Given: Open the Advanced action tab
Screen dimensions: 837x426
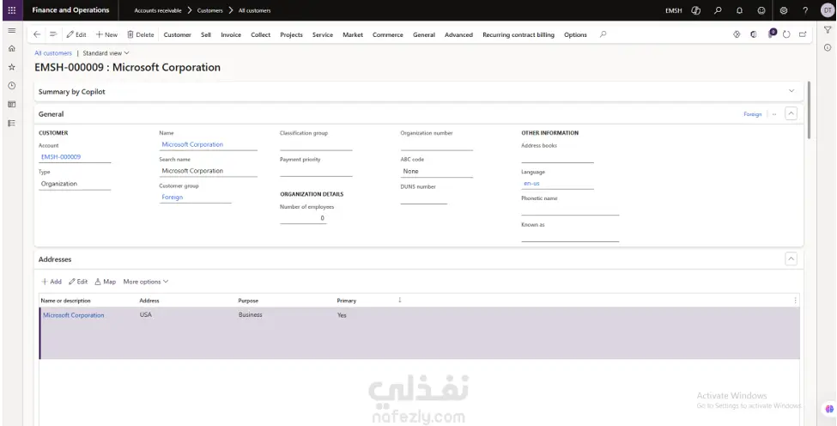Looking at the screenshot, I should (x=458, y=34).
